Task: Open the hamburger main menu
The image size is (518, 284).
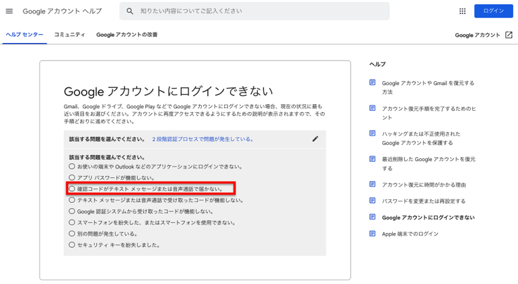Action: pyautogui.click(x=9, y=11)
